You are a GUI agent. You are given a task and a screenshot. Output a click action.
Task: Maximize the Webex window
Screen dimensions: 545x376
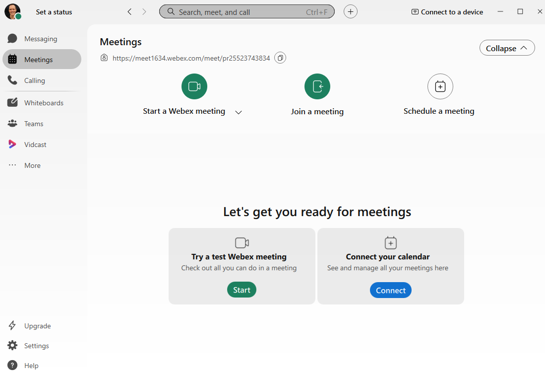click(520, 11)
